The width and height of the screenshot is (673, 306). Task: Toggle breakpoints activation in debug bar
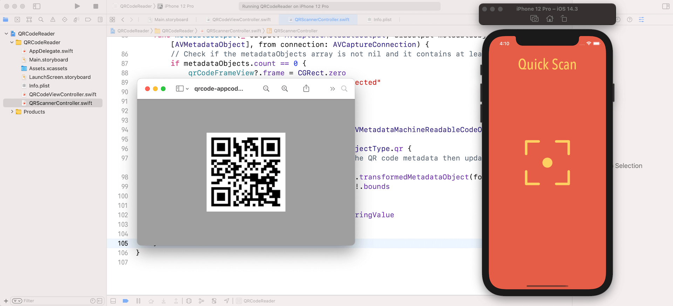tap(125, 301)
